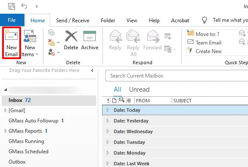Open Customize Quick Access Toolbar dropdown
Image resolution: width=248 pixels, height=167 pixels.
37,6
